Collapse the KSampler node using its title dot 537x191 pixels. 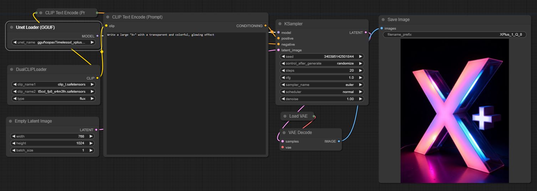[280, 24]
